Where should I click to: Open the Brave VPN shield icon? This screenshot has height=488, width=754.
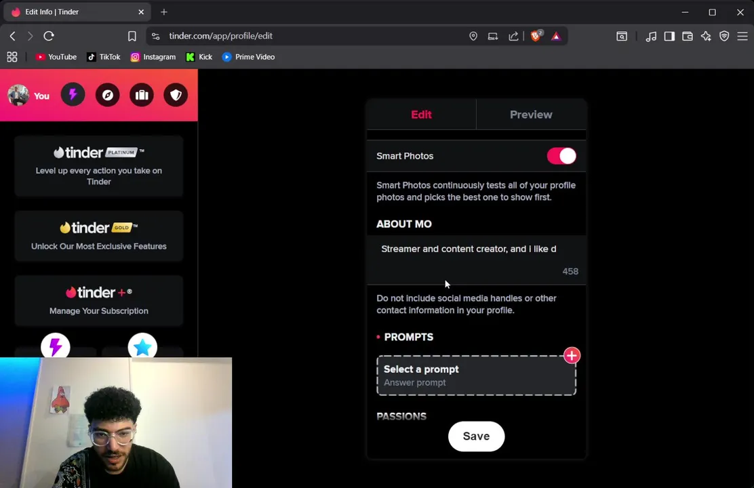(724, 36)
